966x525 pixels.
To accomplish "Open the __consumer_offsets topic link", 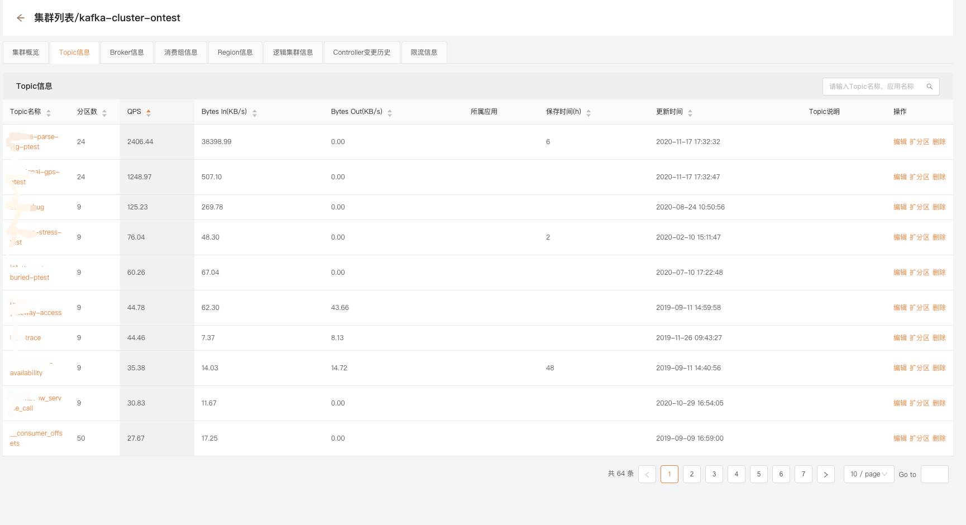I will [x=36, y=438].
